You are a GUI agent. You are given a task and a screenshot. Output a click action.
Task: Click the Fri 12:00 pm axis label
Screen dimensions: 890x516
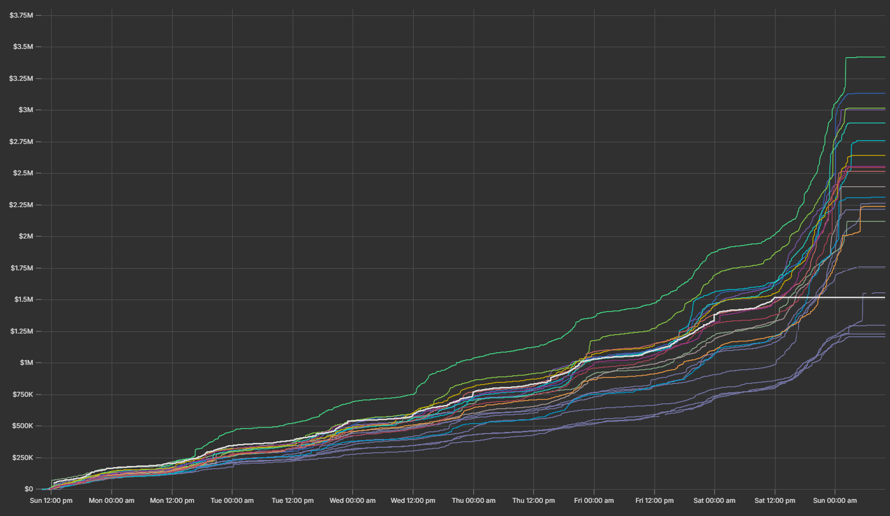(655, 501)
